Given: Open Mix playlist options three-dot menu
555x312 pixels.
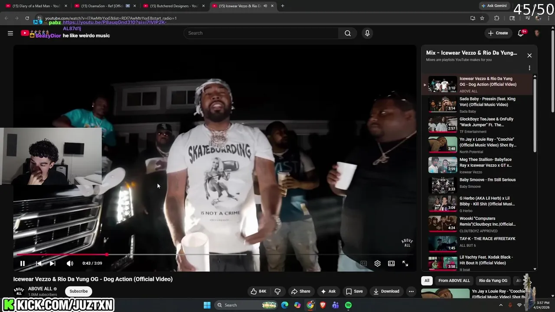Looking at the screenshot, I should (529, 68).
